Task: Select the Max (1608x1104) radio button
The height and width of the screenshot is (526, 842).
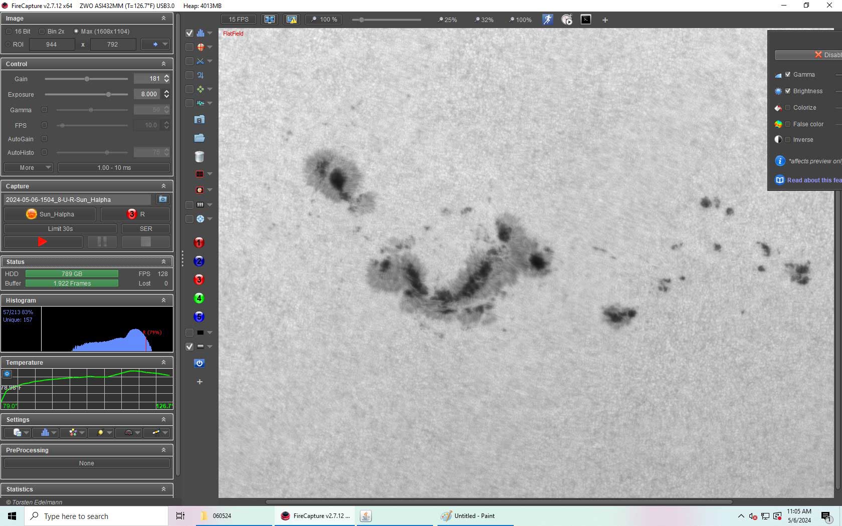Action: coord(76,31)
